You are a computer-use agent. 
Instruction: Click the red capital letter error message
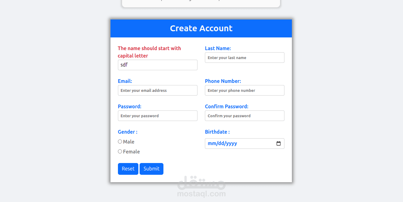point(149,52)
